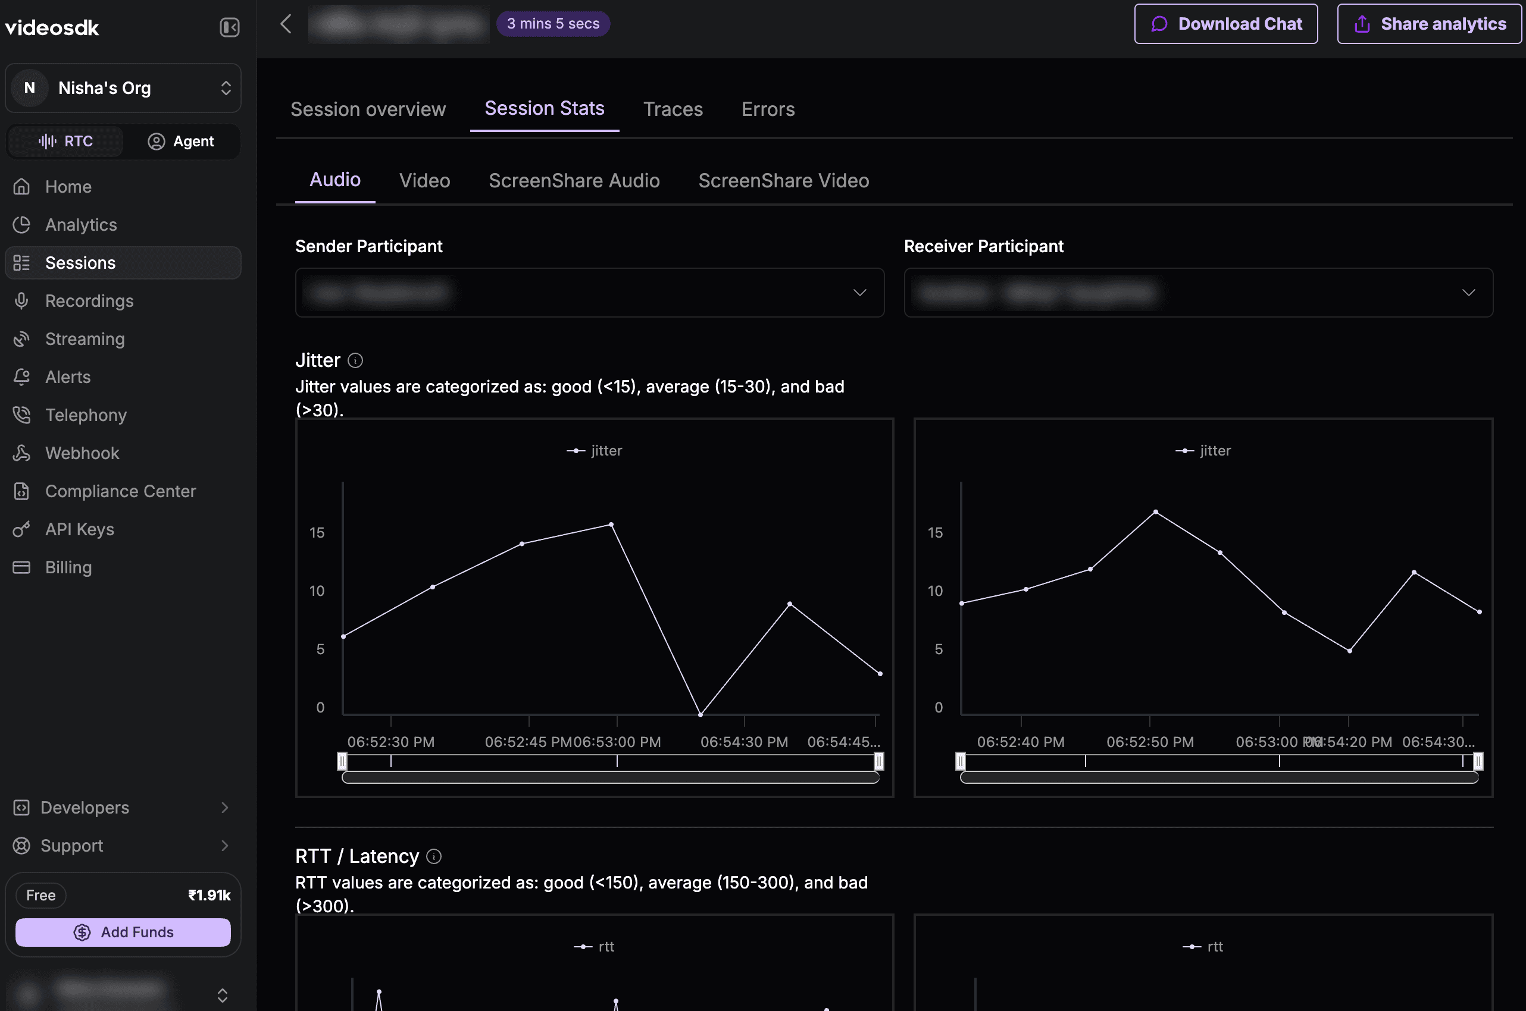The image size is (1526, 1011).
Task: Open the Sender Participant dropdown
Action: 590,293
